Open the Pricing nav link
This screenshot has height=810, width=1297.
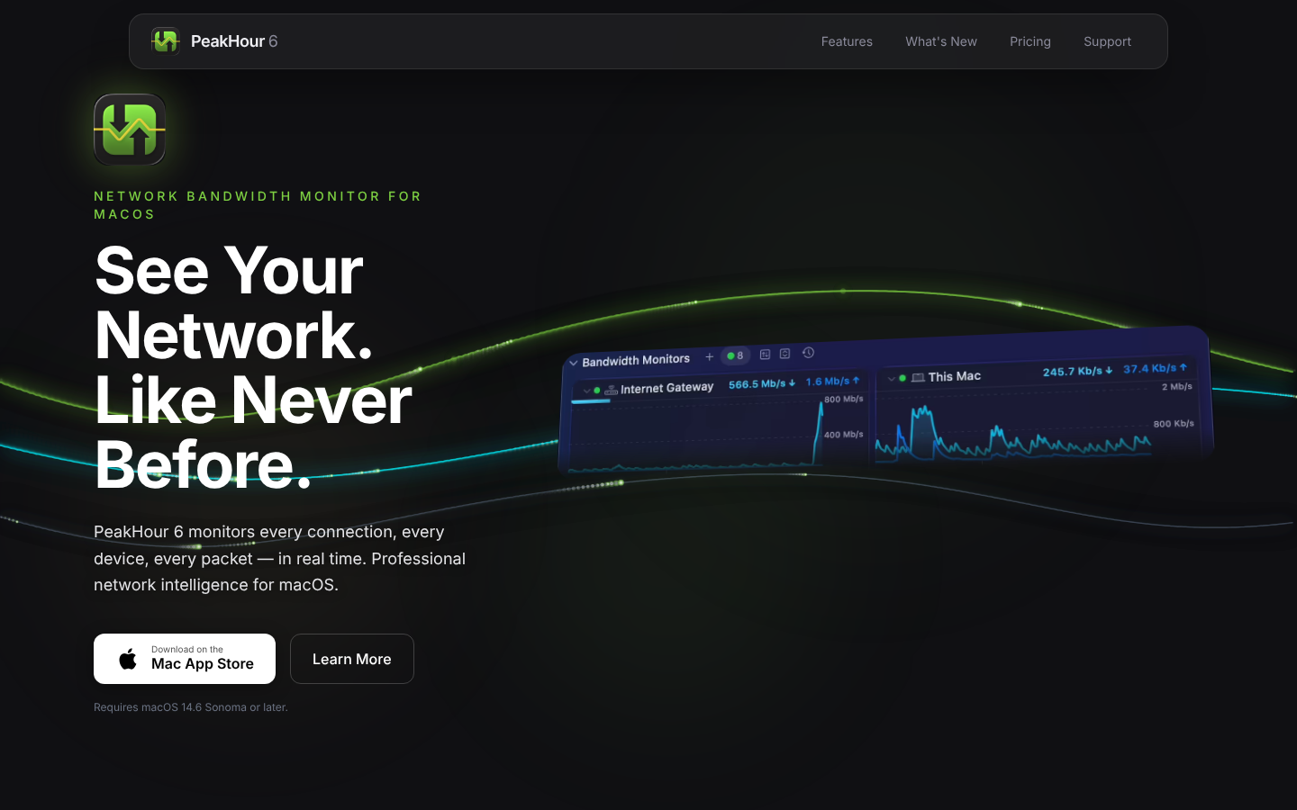[x=1030, y=41]
